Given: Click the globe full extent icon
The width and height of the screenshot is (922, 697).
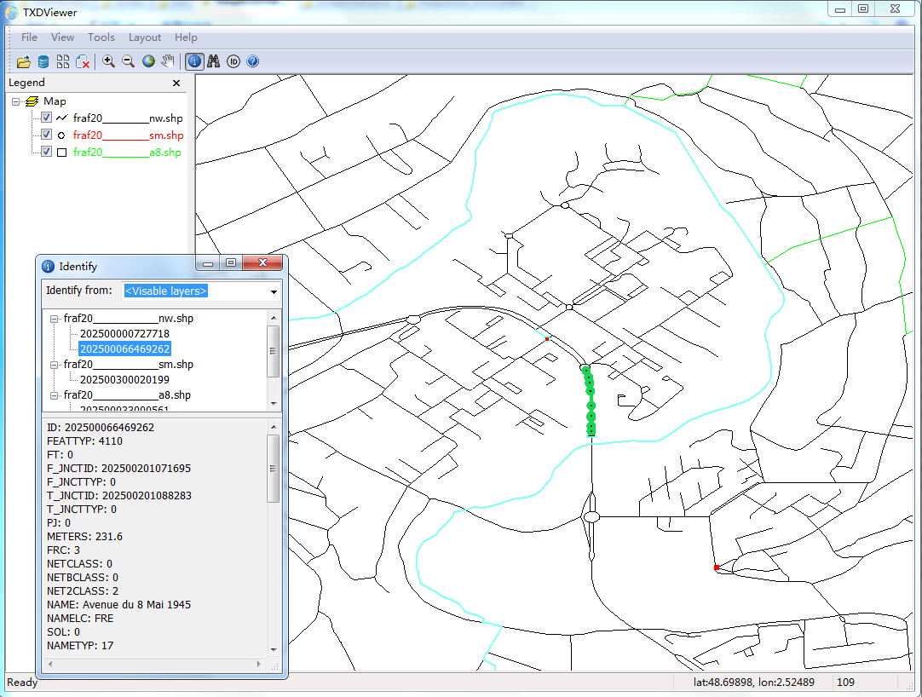Looking at the screenshot, I should 148,61.
